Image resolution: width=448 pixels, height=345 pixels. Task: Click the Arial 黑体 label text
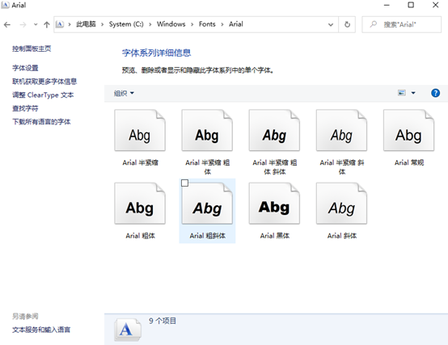pos(275,236)
